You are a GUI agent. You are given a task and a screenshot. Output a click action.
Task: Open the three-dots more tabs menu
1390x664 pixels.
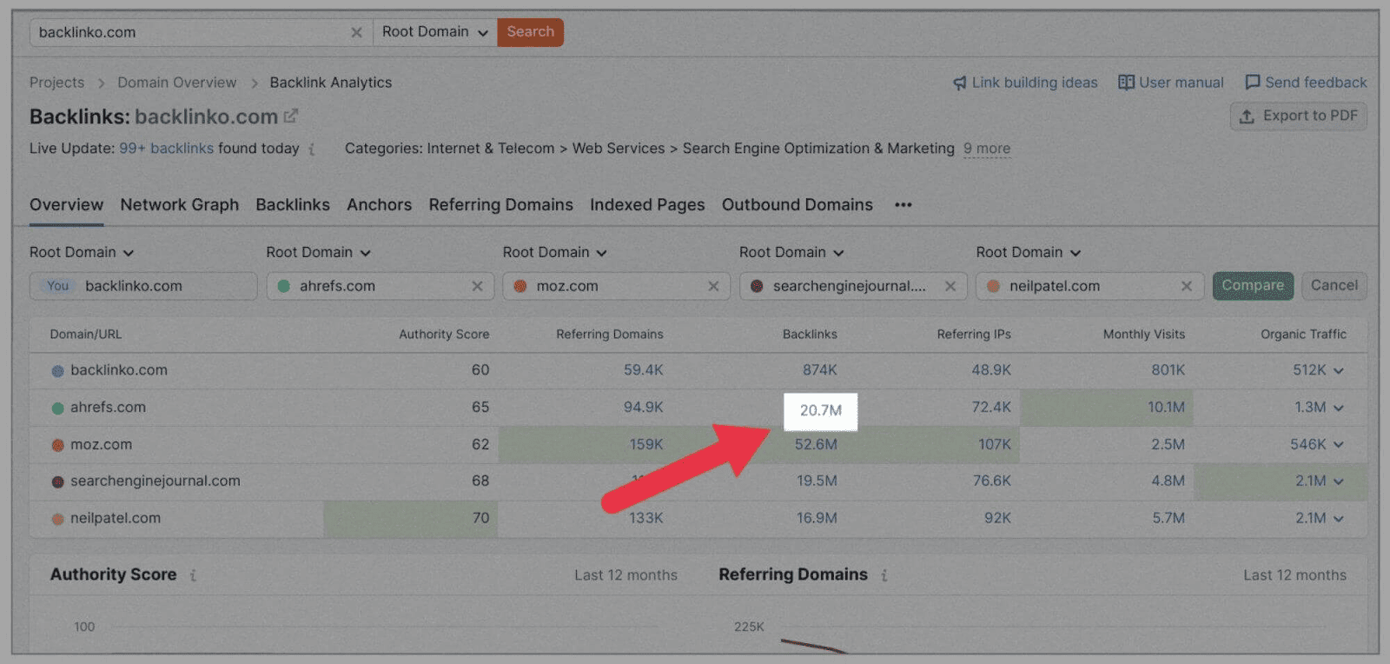coord(903,205)
